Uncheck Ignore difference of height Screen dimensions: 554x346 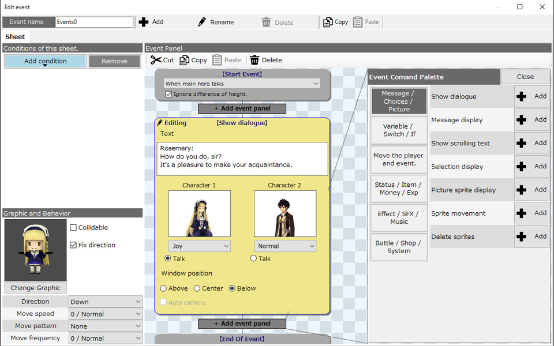pos(169,94)
